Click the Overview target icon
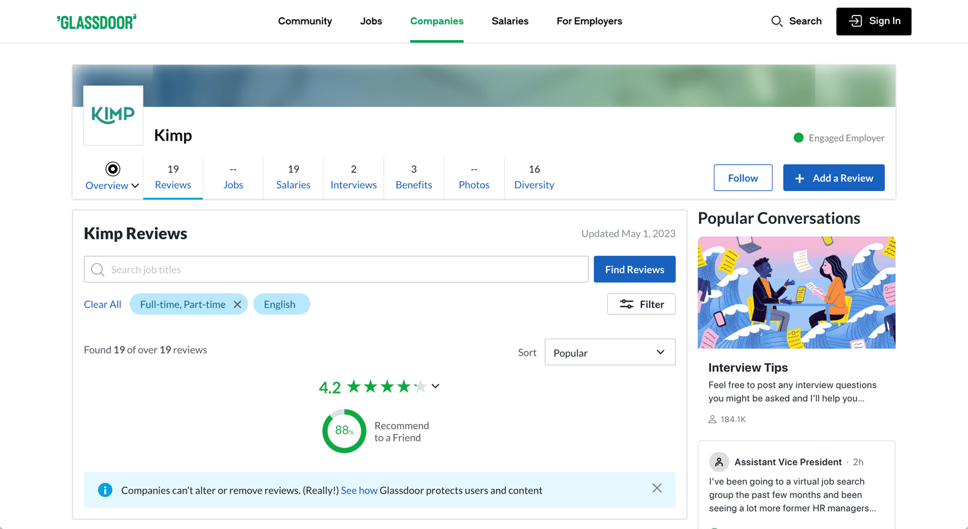 pyautogui.click(x=113, y=169)
